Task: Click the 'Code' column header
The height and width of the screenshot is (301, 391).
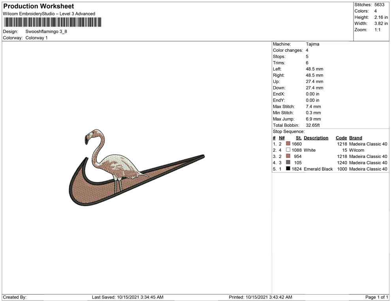Action: pos(341,138)
